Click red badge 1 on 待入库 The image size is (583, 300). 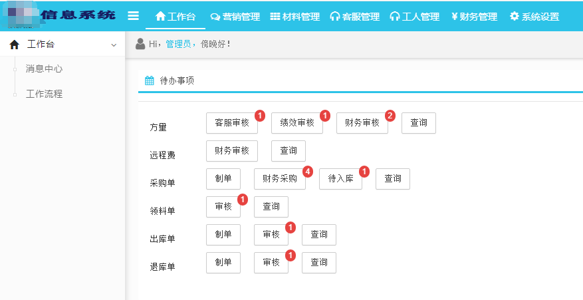tap(364, 172)
